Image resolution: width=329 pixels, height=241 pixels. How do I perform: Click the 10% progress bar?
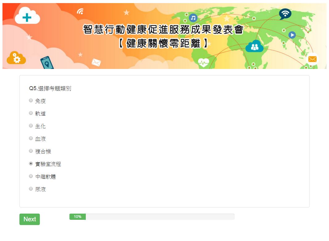[x=152, y=217]
